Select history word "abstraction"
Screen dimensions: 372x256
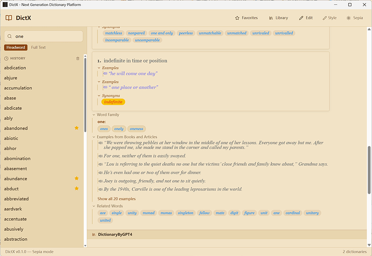coord(16,239)
